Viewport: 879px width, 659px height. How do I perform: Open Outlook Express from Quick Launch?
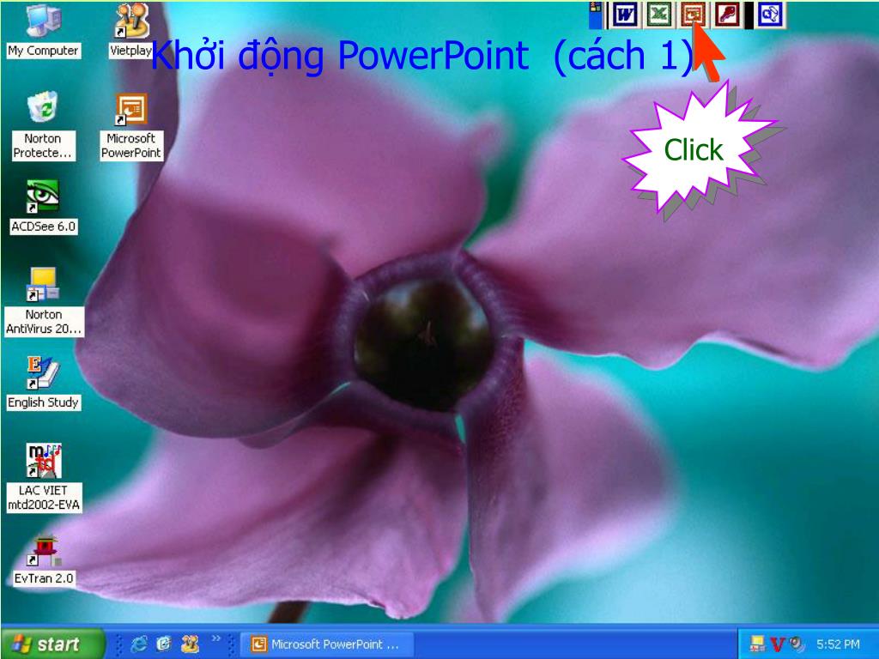point(164,644)
